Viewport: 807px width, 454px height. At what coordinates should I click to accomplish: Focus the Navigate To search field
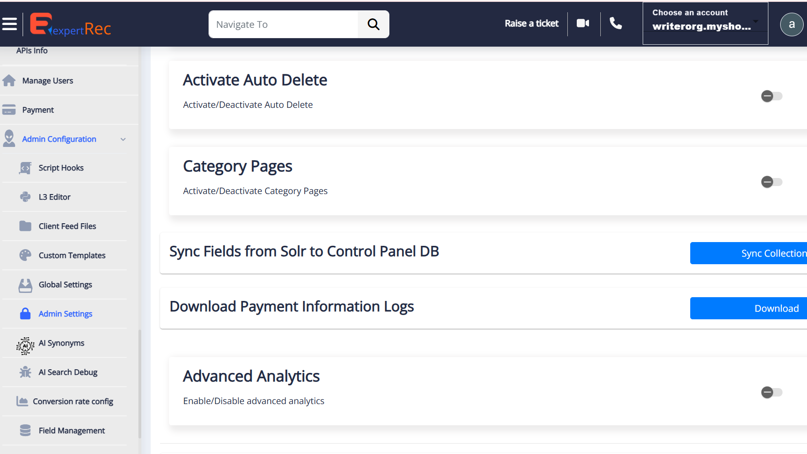point(283,24)
